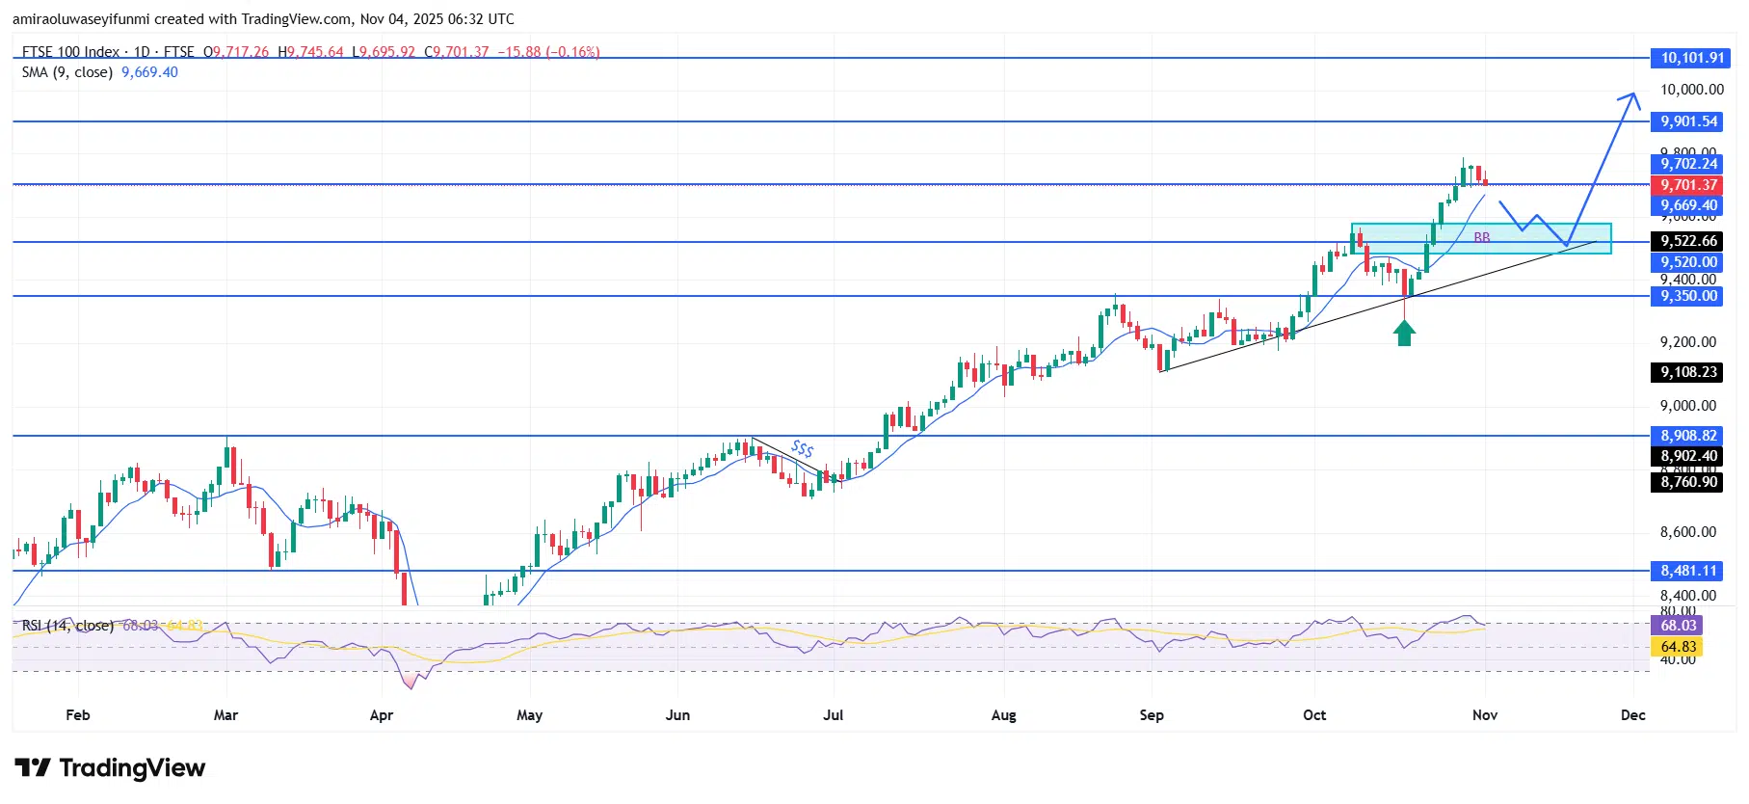The image size is (1749, 804).
Task: Click the yellow RSI 64.83 value label
Action: tap(1678, 647)
